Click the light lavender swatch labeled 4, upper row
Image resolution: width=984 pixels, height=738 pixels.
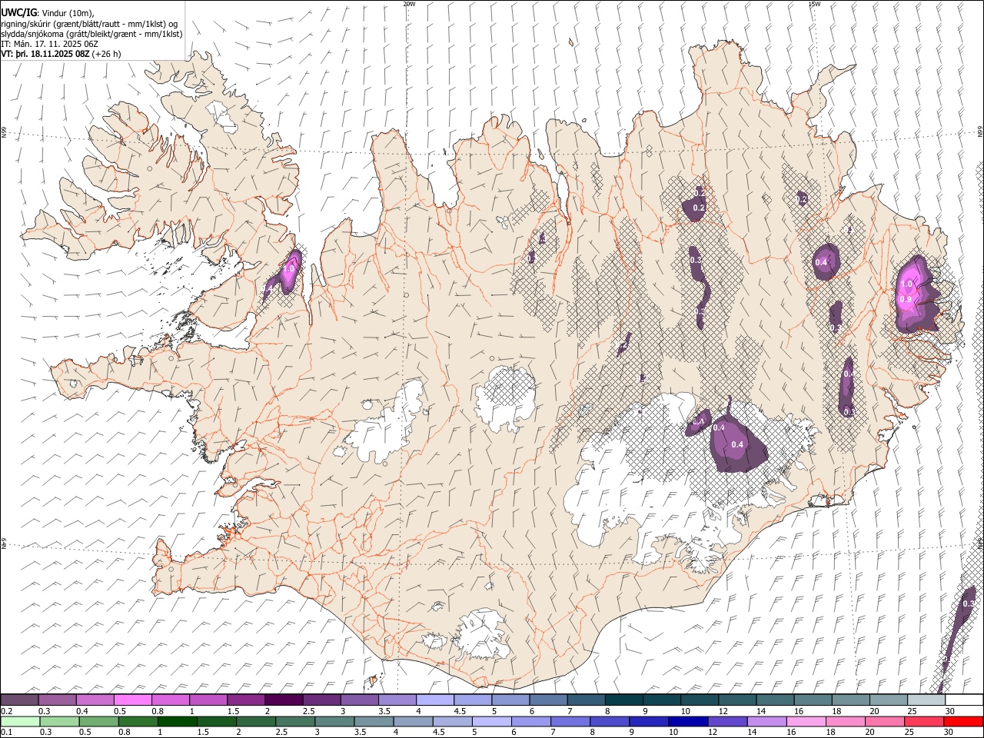click(x=435, y=700)
